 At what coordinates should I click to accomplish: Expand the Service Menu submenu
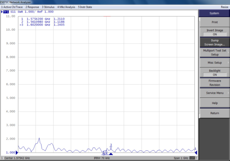point(214,93)
